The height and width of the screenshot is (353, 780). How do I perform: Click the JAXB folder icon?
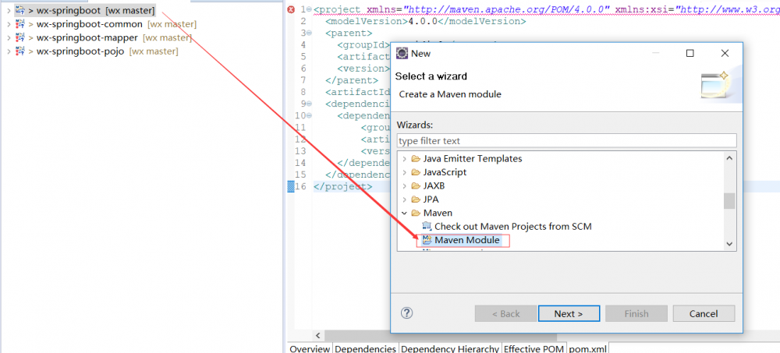[x=416, y=186]
